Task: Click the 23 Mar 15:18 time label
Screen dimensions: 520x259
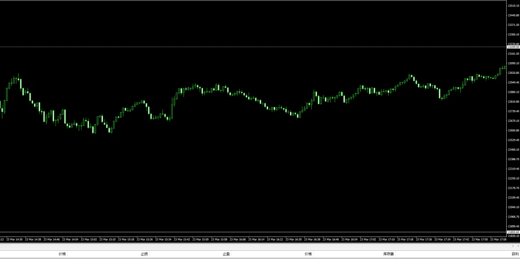Action: click(126, 239)
